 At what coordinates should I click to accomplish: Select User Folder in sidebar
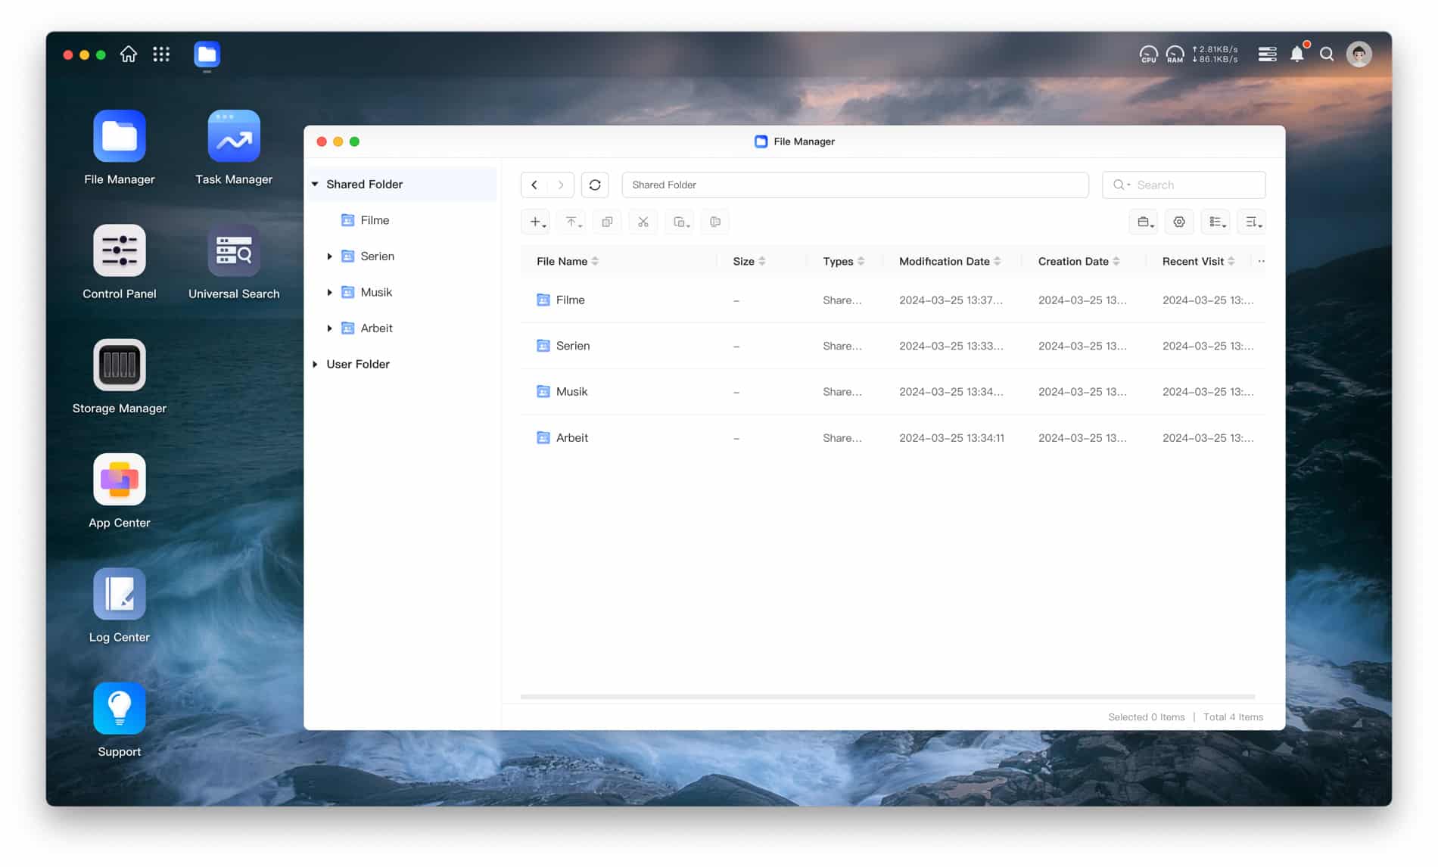tap(358, 364)
